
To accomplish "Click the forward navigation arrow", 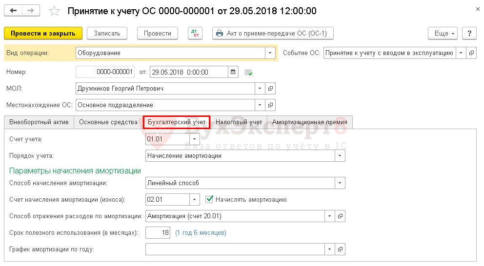I will (x=31, y=10).
